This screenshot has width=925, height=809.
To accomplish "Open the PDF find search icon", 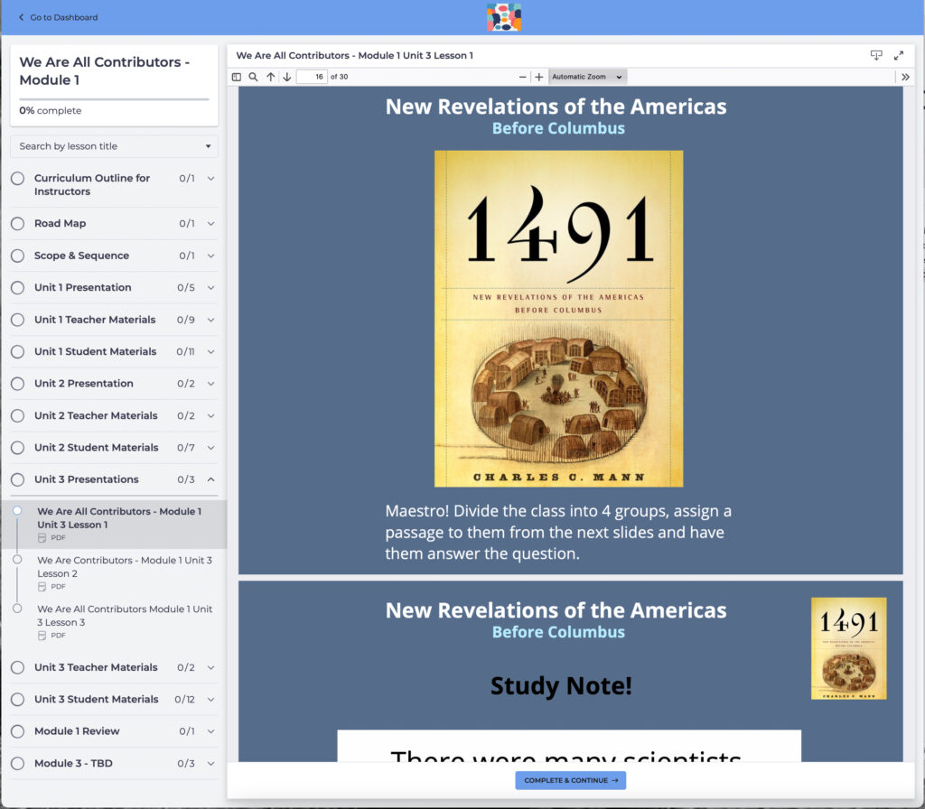I will click(x=253, y=78).
